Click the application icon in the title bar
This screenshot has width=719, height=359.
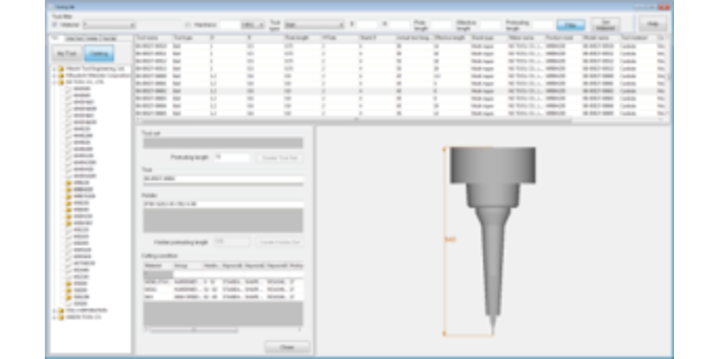50,7
